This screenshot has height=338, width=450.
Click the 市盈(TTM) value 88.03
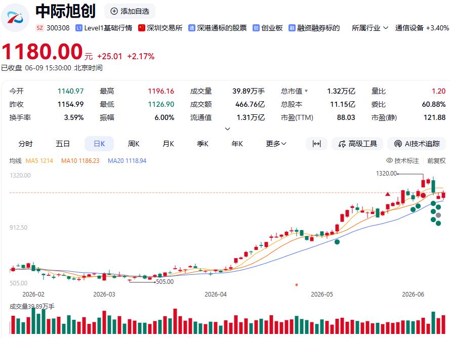346,117
